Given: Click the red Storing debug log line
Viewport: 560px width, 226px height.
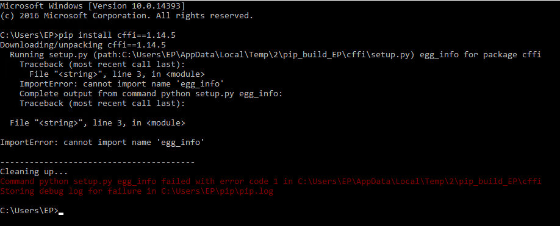Looking at the screenshot, I should [x=137, y=191].
